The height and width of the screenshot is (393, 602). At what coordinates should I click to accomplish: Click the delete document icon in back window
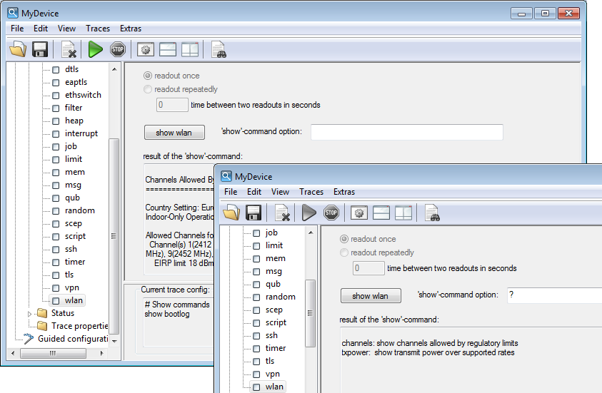tap(69, 49)
